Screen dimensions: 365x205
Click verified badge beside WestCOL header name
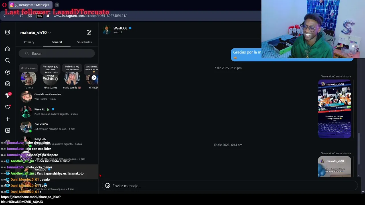pyautogui.click(x=130, y=28)
